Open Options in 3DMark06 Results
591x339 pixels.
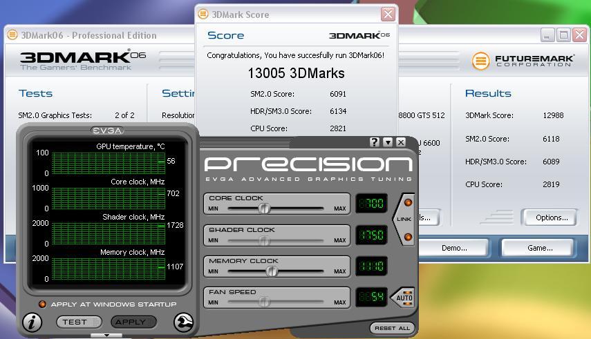pos(549,217)
